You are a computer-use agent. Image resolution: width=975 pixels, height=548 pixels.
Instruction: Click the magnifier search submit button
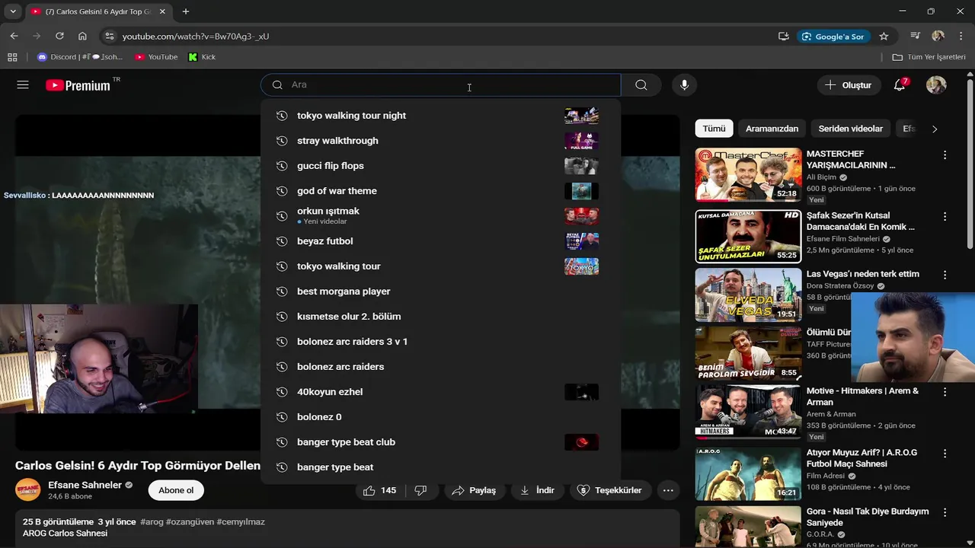point(641,85)
